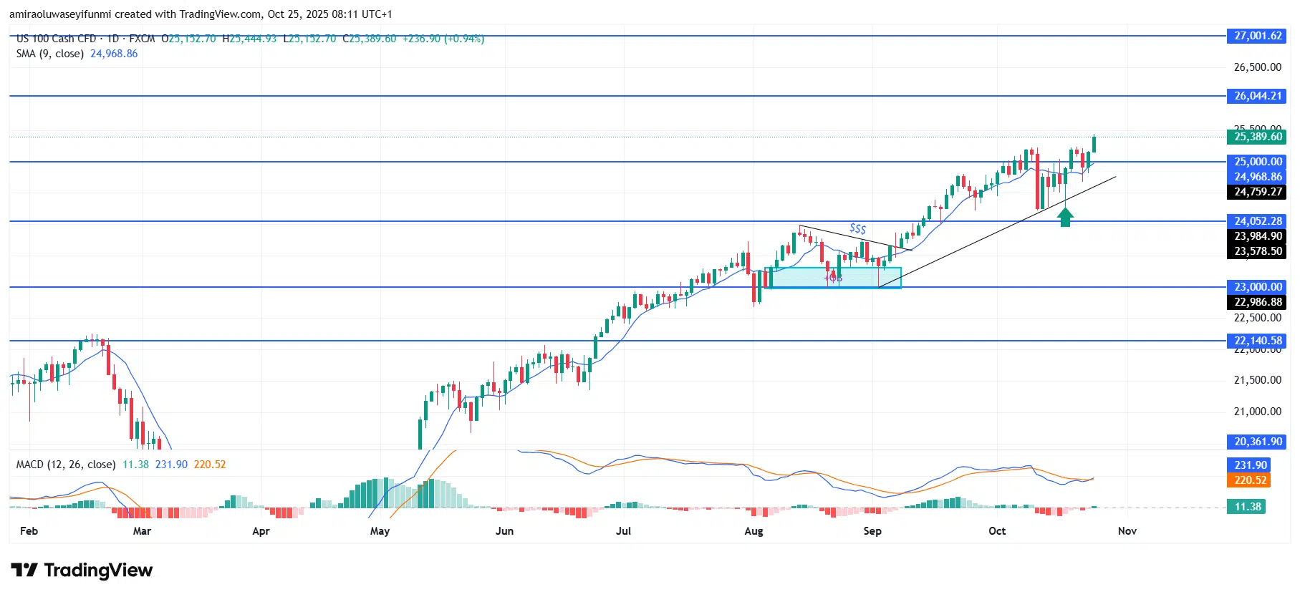The width and height of the screenshot is (1300, 597).
Task: Click the Aug label on time axis
Action: coord(753,530)
